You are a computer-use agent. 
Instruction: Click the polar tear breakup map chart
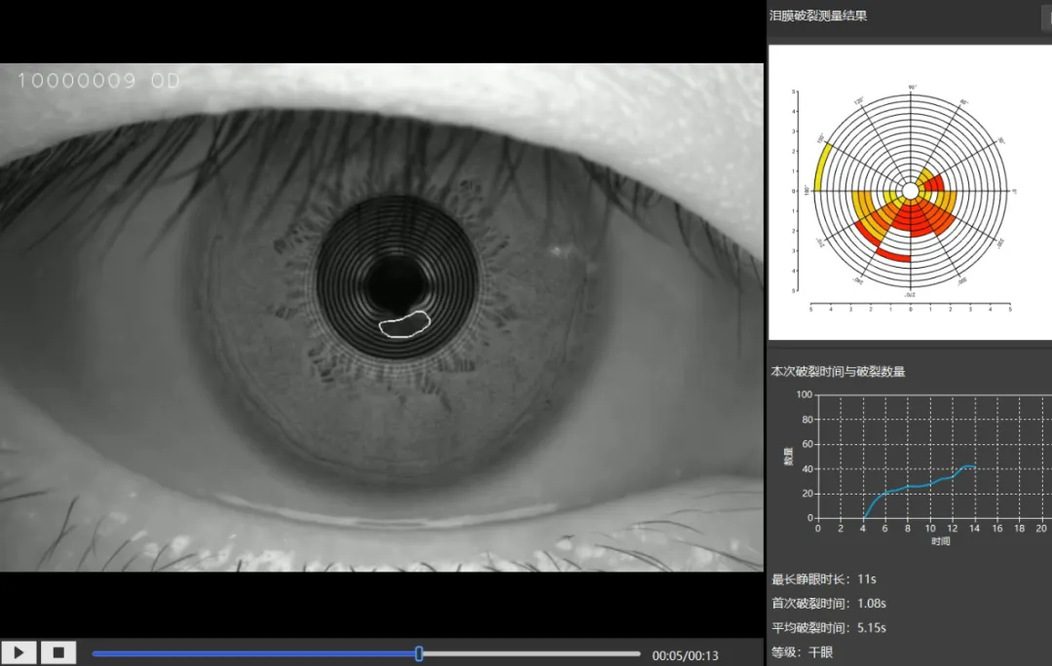[x=910, y=192]
